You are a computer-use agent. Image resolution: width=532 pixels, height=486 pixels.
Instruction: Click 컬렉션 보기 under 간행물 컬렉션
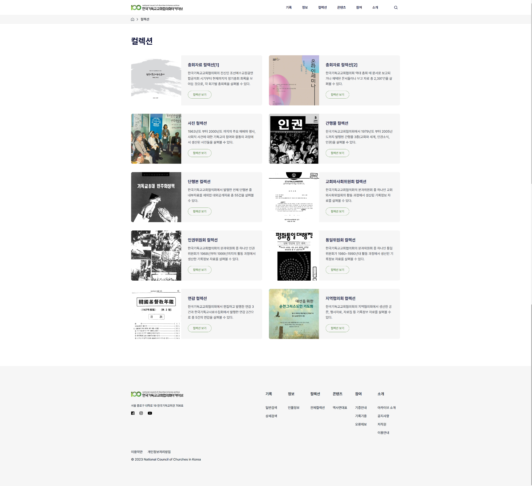tap(337, 153)
